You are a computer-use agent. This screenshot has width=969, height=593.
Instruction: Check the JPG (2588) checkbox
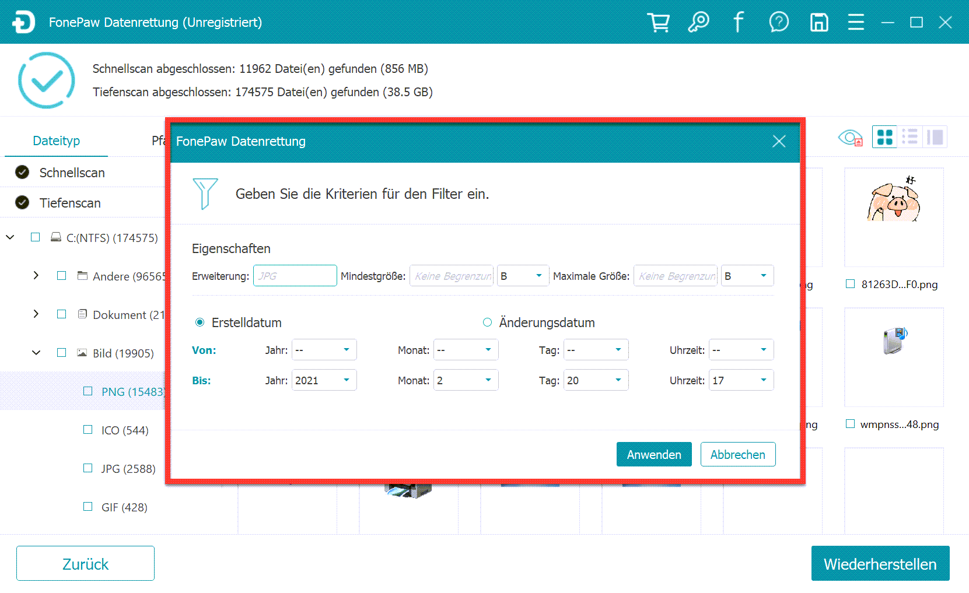click(x=88, y=468)
